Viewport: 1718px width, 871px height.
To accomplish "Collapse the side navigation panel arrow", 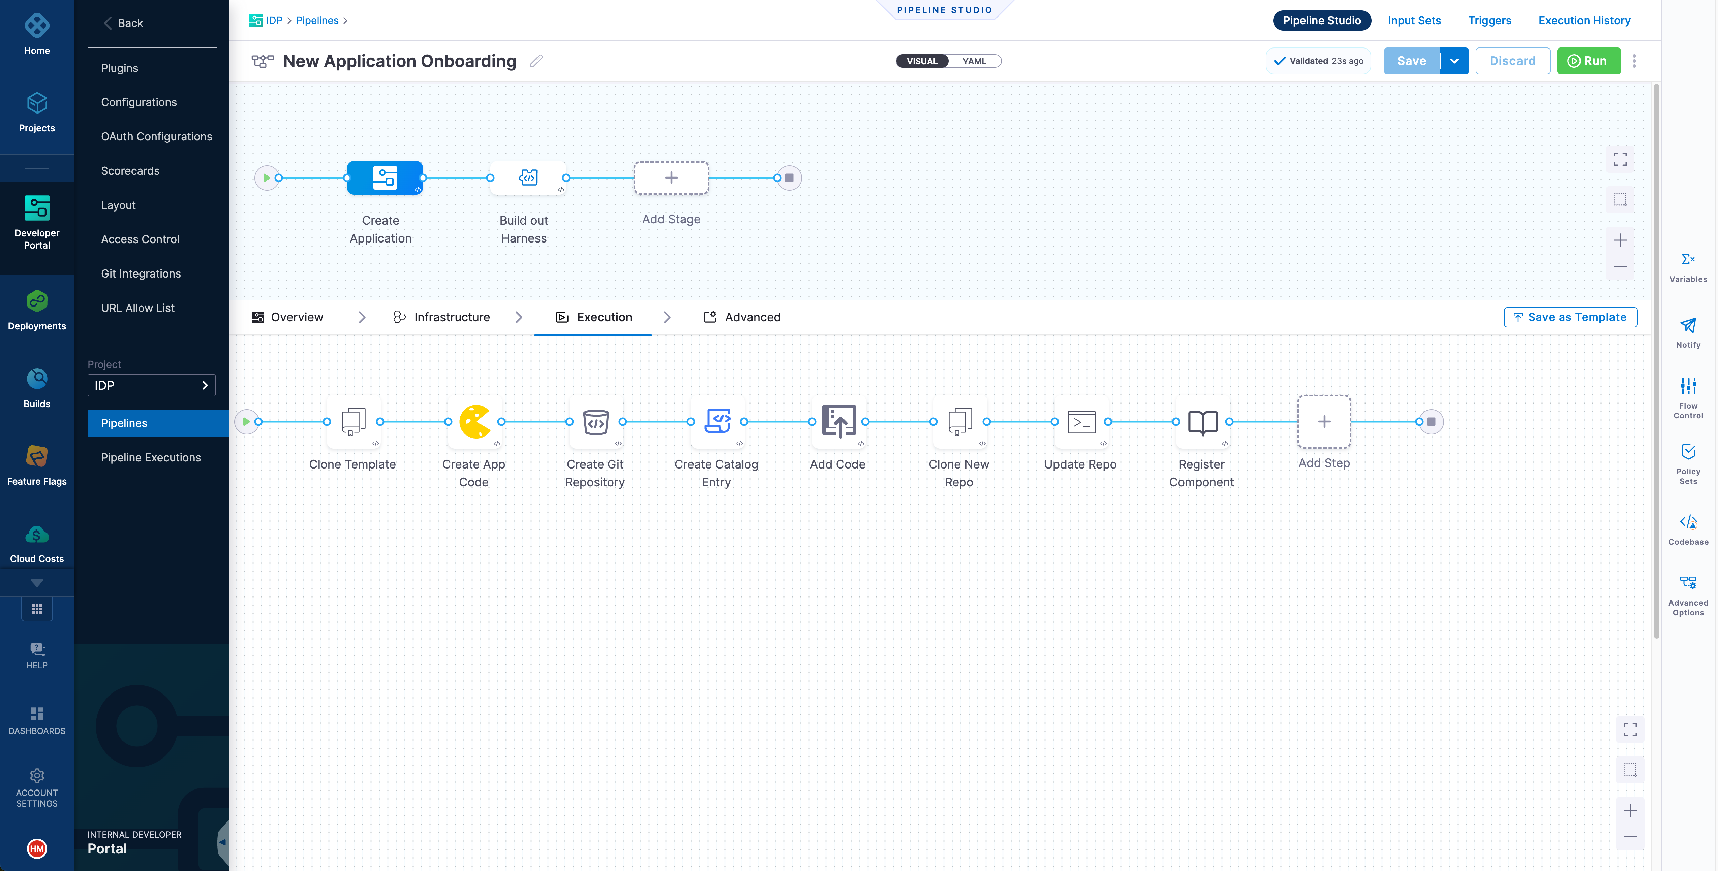I will pyautogui.click(x=223, y=842).
